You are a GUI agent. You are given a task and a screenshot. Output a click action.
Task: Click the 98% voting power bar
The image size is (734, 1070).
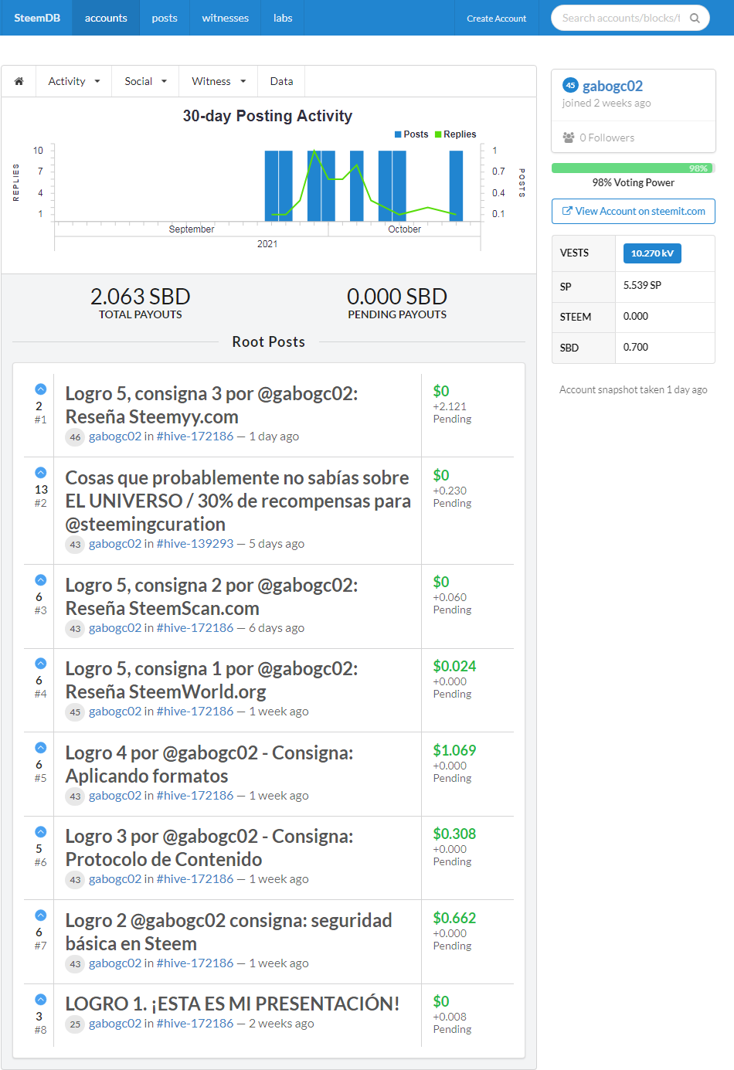(634, 168)
